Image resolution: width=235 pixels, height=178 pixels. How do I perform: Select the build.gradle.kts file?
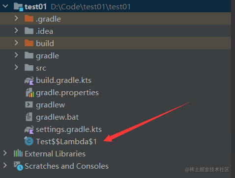(x=63, y=80)
